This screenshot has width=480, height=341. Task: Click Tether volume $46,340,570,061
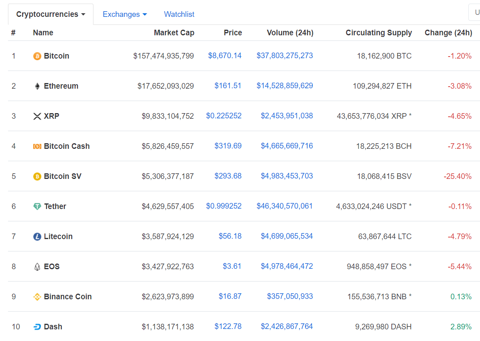(x=285, y=206)
